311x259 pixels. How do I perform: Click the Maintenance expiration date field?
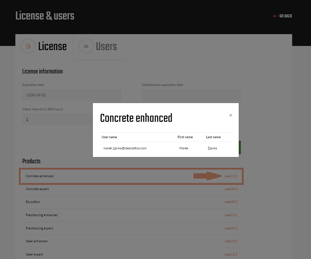click(191, 95)
